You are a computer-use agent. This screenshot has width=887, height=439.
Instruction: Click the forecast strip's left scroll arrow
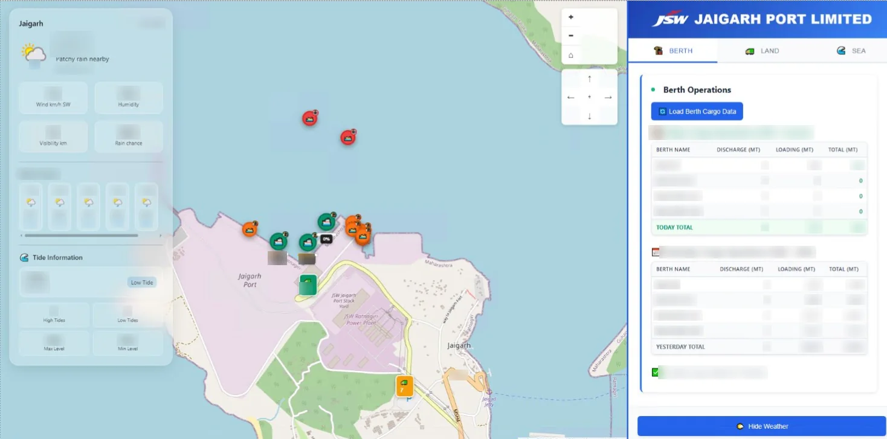pos(22,235)
